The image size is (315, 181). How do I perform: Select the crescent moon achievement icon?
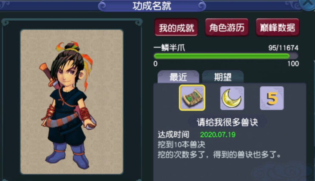pyautogui.click(x=232, y=98)
